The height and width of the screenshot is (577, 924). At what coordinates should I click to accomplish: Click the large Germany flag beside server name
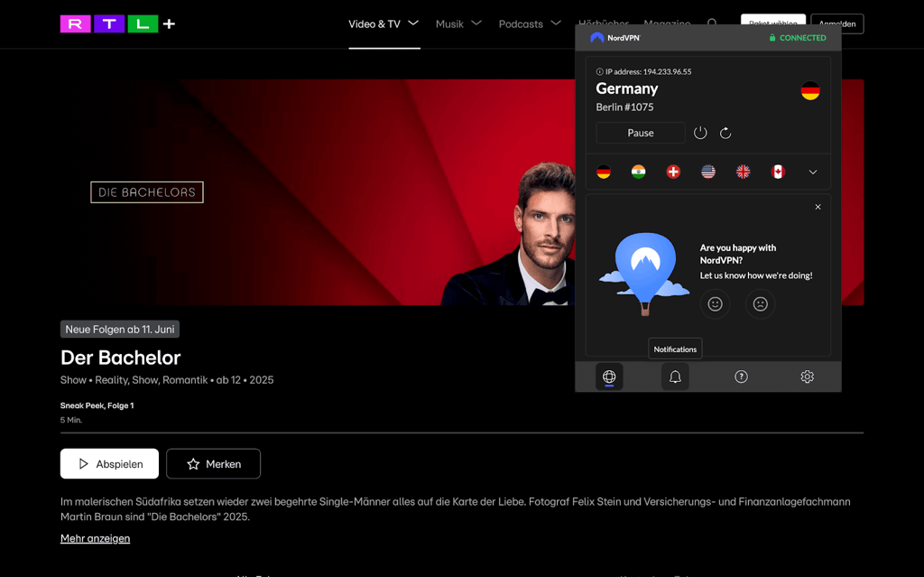pos(810,91)
